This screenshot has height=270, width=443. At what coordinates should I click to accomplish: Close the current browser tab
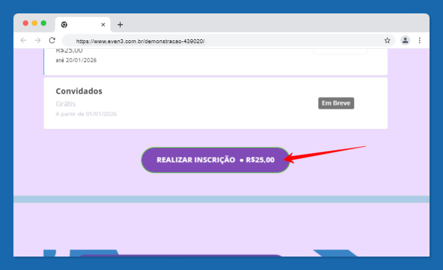(103, 25)
